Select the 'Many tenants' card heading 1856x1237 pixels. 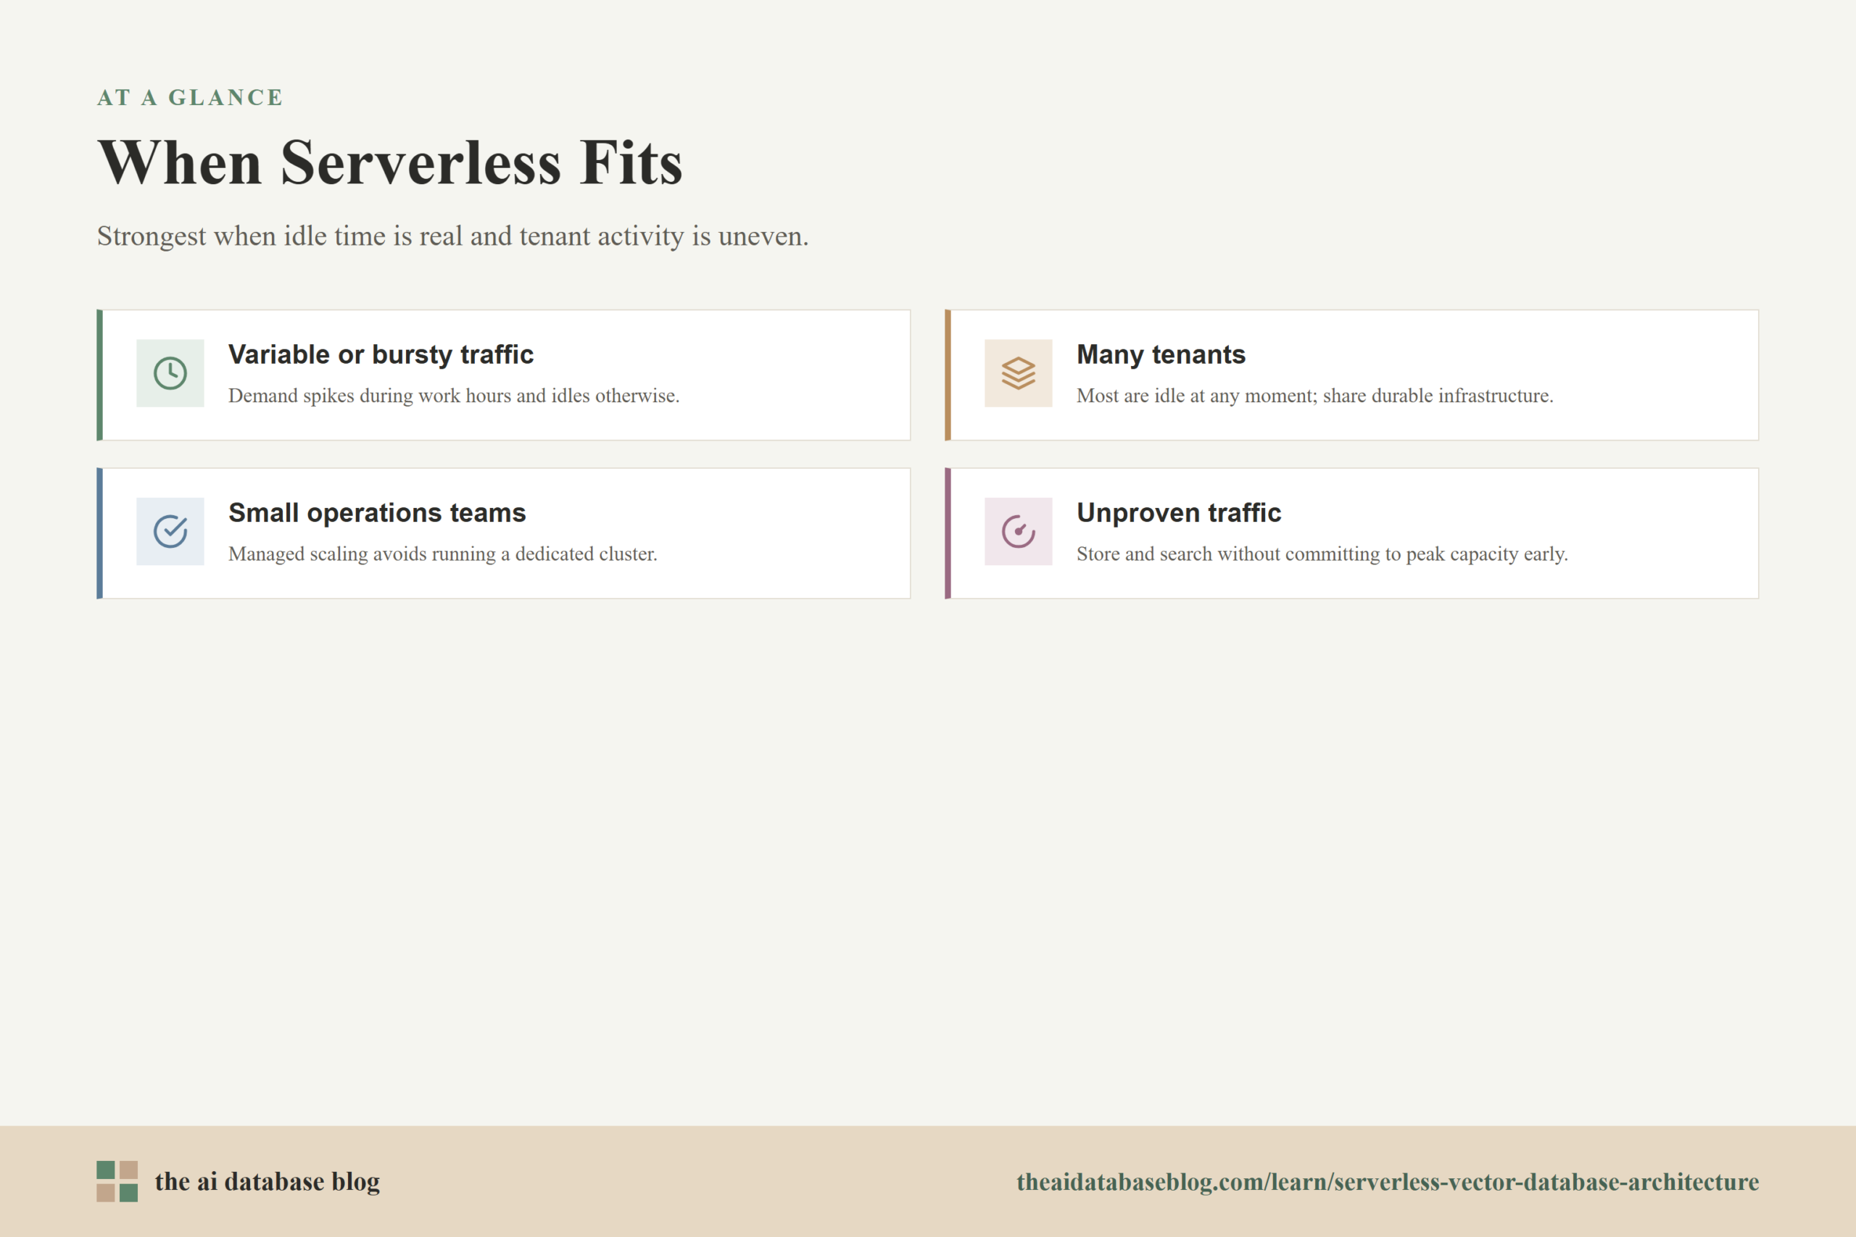(x=1161, y=354)
